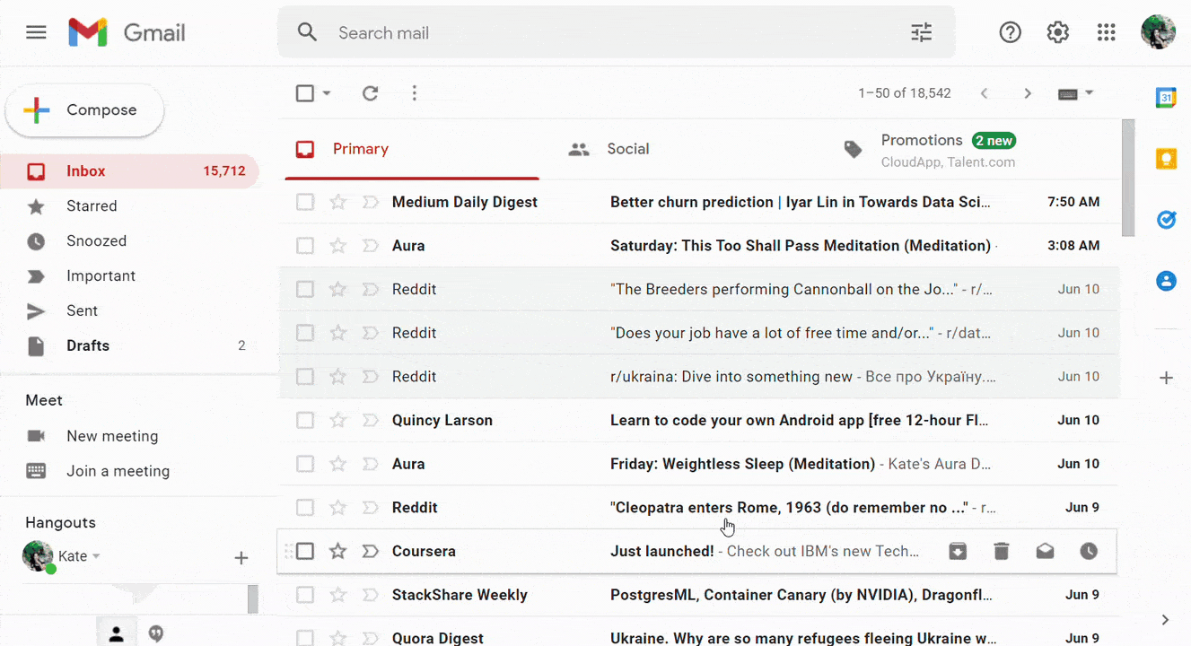Show search options in search bar
This screenshot has height=646, width=1191.
pos(922,33)
